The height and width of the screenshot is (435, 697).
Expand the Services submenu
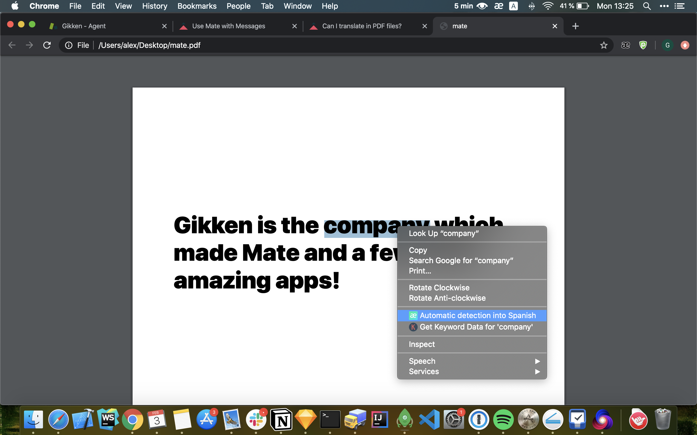point(472,371)
